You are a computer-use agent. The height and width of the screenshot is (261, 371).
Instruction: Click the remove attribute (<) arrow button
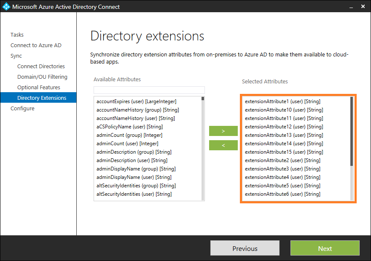click(x=223, y=145)
